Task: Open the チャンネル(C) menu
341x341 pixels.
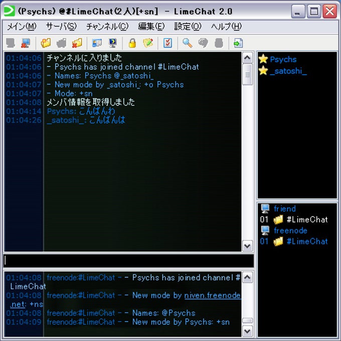Action: coord(107,27)
